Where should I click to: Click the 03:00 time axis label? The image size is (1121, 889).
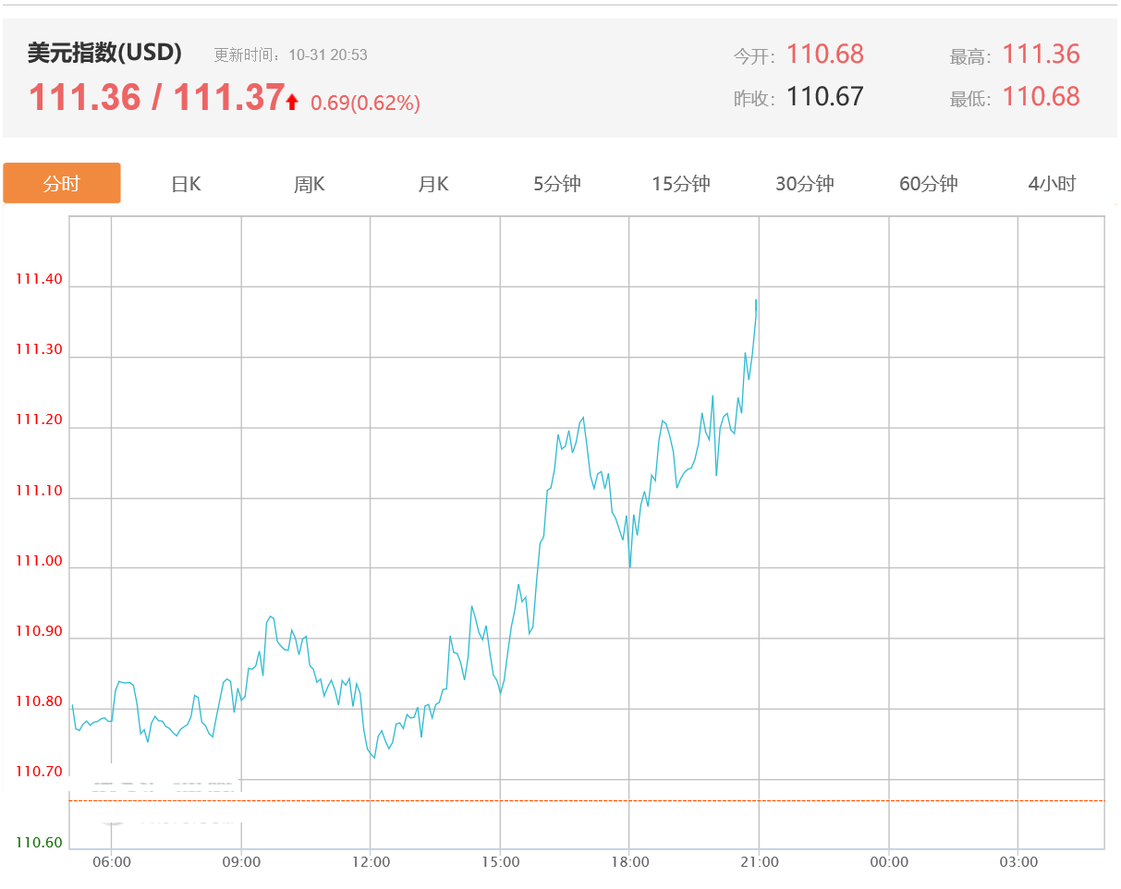(1018, 862)
